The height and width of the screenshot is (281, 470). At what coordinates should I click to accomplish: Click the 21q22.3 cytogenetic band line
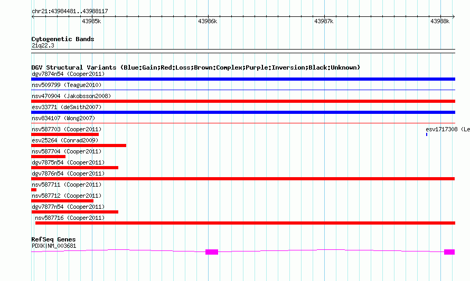pos(243,51)
